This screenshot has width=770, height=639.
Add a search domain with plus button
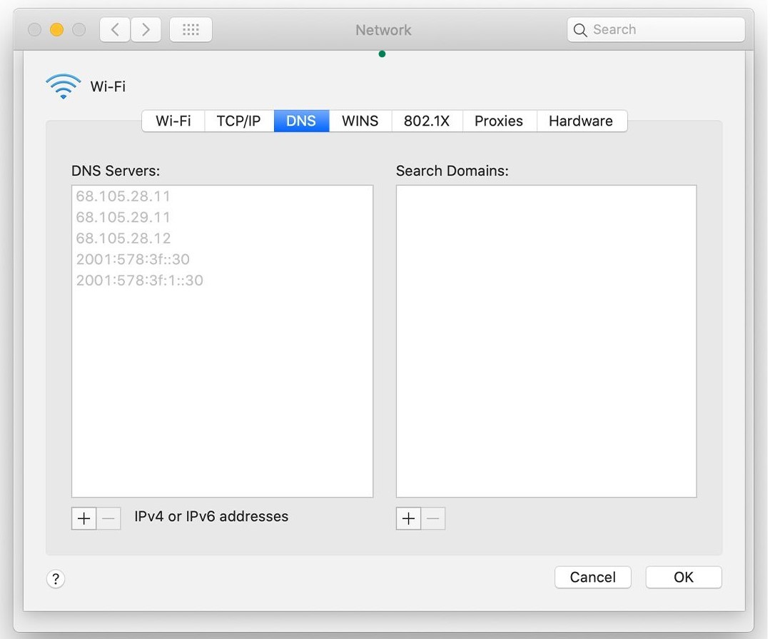pyautogui.click(x=408, y=518)
